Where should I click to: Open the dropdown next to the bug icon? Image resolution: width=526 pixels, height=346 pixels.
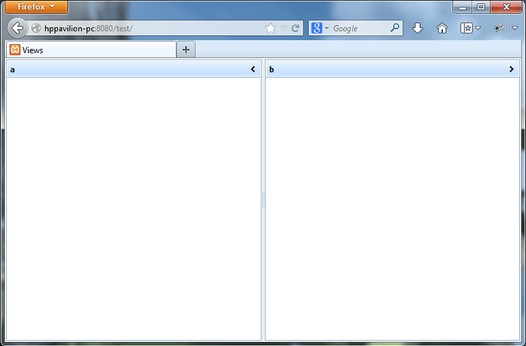coord(515,28)
